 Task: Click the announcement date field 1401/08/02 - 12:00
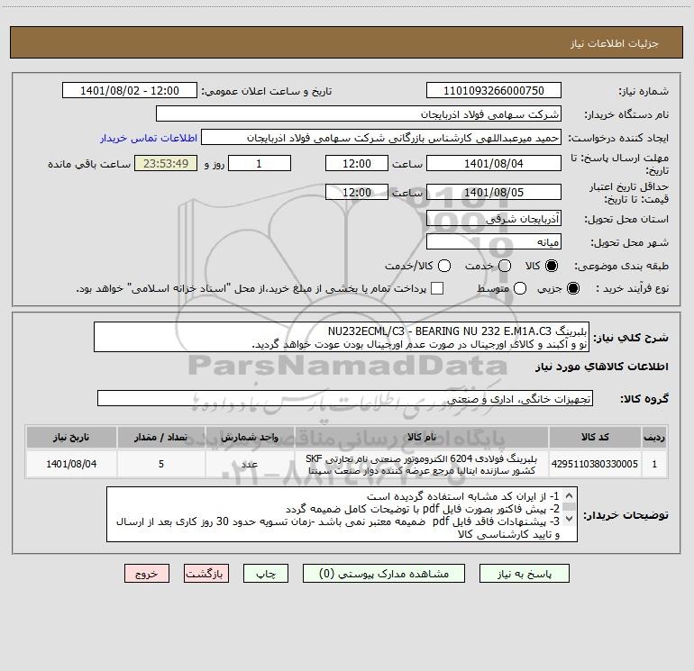coord(130,91)
